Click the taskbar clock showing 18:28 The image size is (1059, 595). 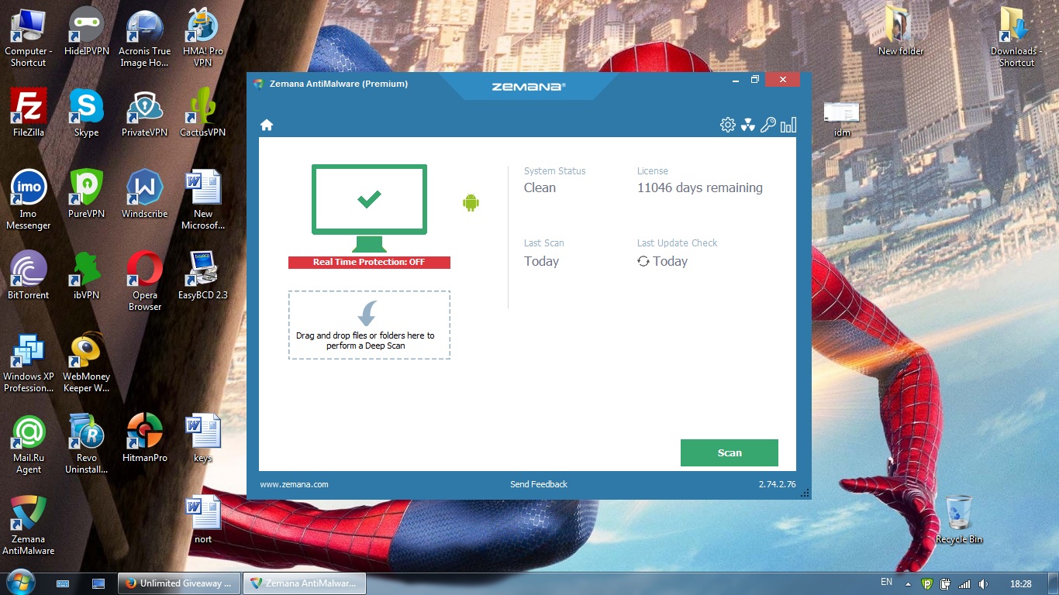(x=1021, y=583)
